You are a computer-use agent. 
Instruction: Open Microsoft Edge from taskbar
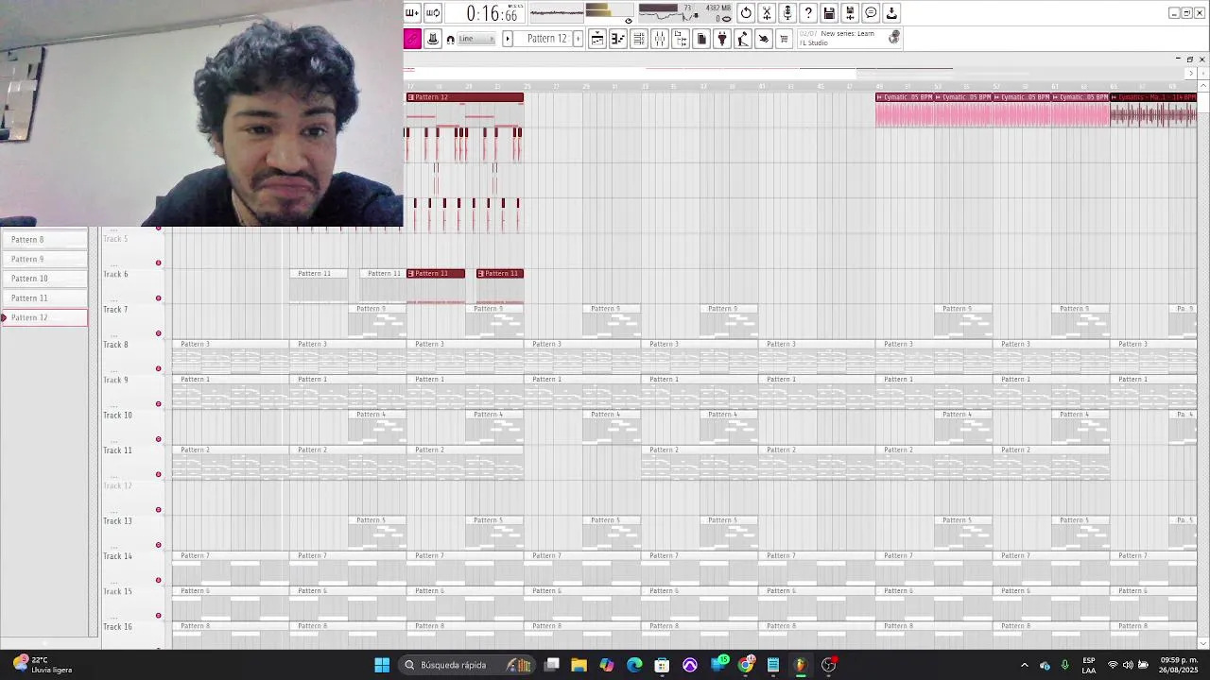pyautogui.click(x=634, y=665)
